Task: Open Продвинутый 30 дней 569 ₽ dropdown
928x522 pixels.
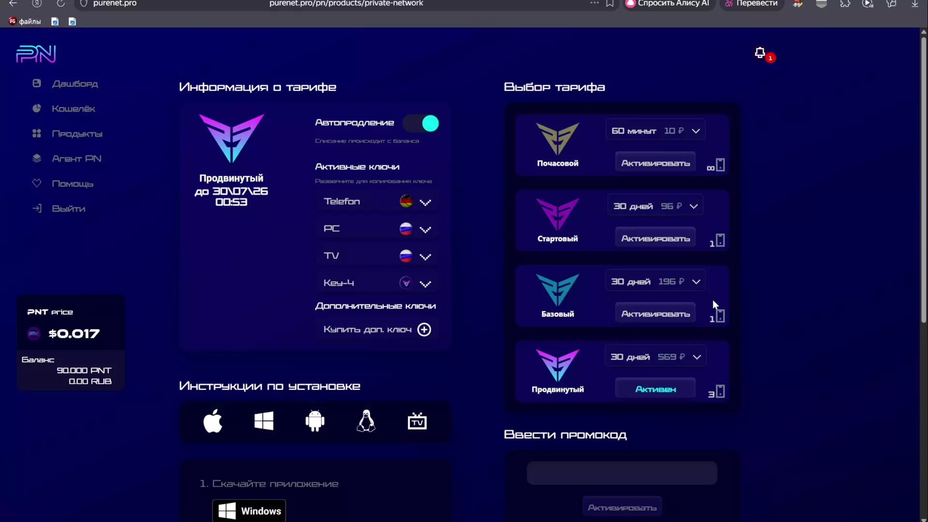Action: click(696, 357)
